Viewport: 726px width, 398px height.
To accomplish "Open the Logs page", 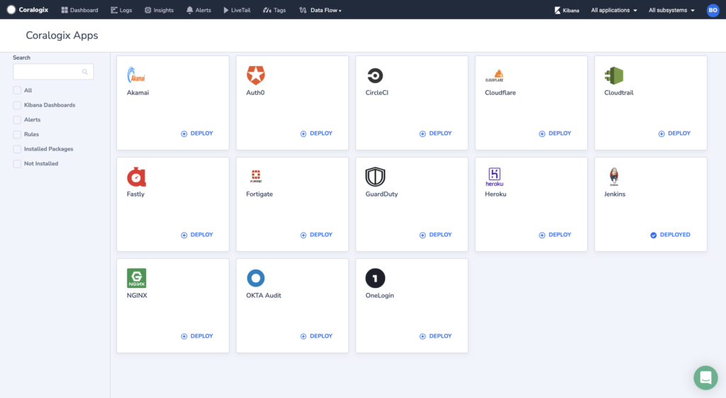I will click(x=121, y=10).
